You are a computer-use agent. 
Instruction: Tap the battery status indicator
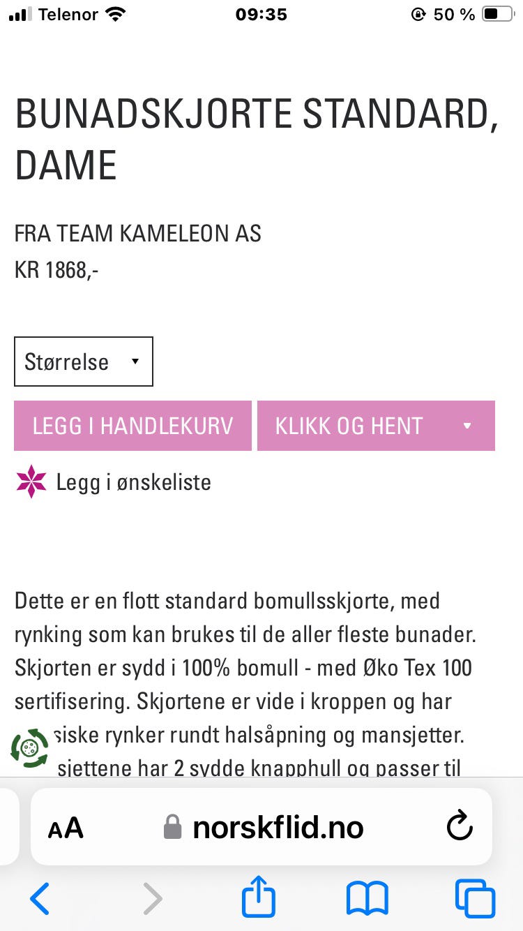click(497, 14)
